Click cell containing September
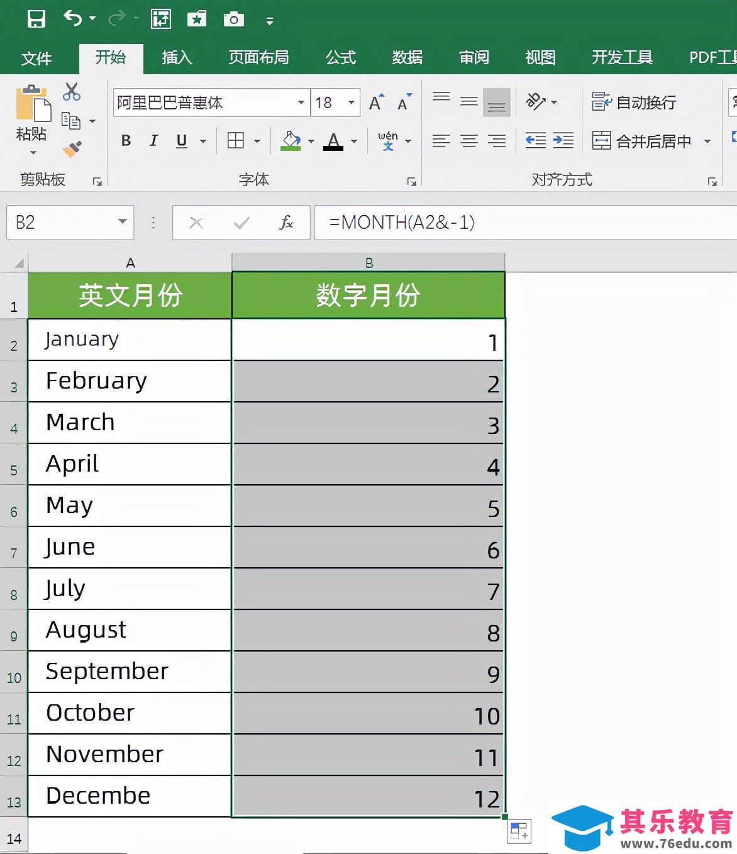Viewport: 737px width, 854px height. click(x=130, y=672)
